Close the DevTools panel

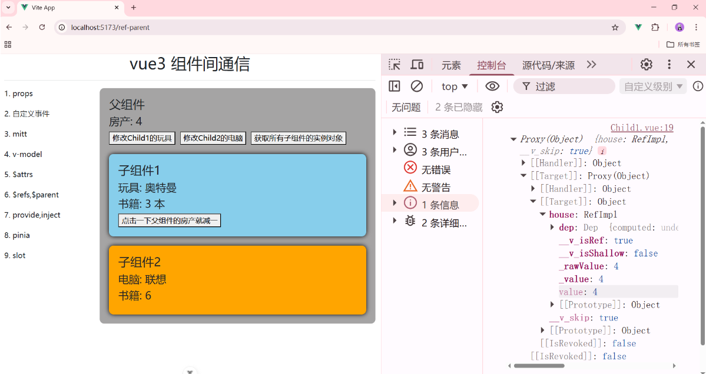click(691, 64)
